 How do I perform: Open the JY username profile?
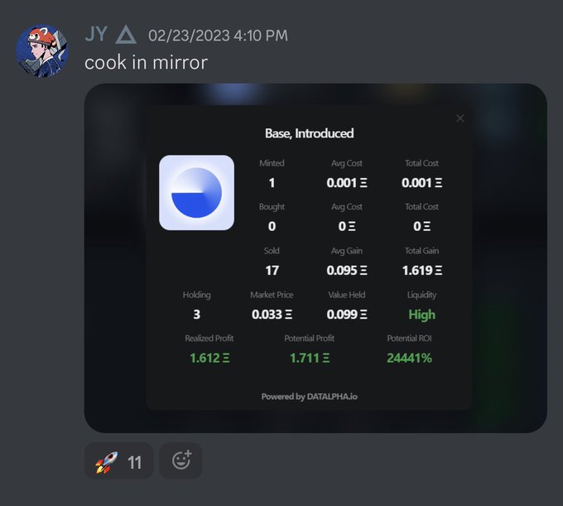tap(96, 35)
